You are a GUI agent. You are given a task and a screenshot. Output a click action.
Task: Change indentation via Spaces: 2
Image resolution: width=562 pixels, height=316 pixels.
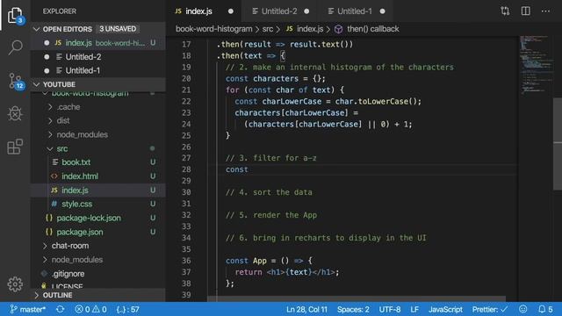353,309
